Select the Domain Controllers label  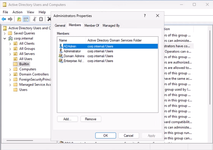click(34, 74)
